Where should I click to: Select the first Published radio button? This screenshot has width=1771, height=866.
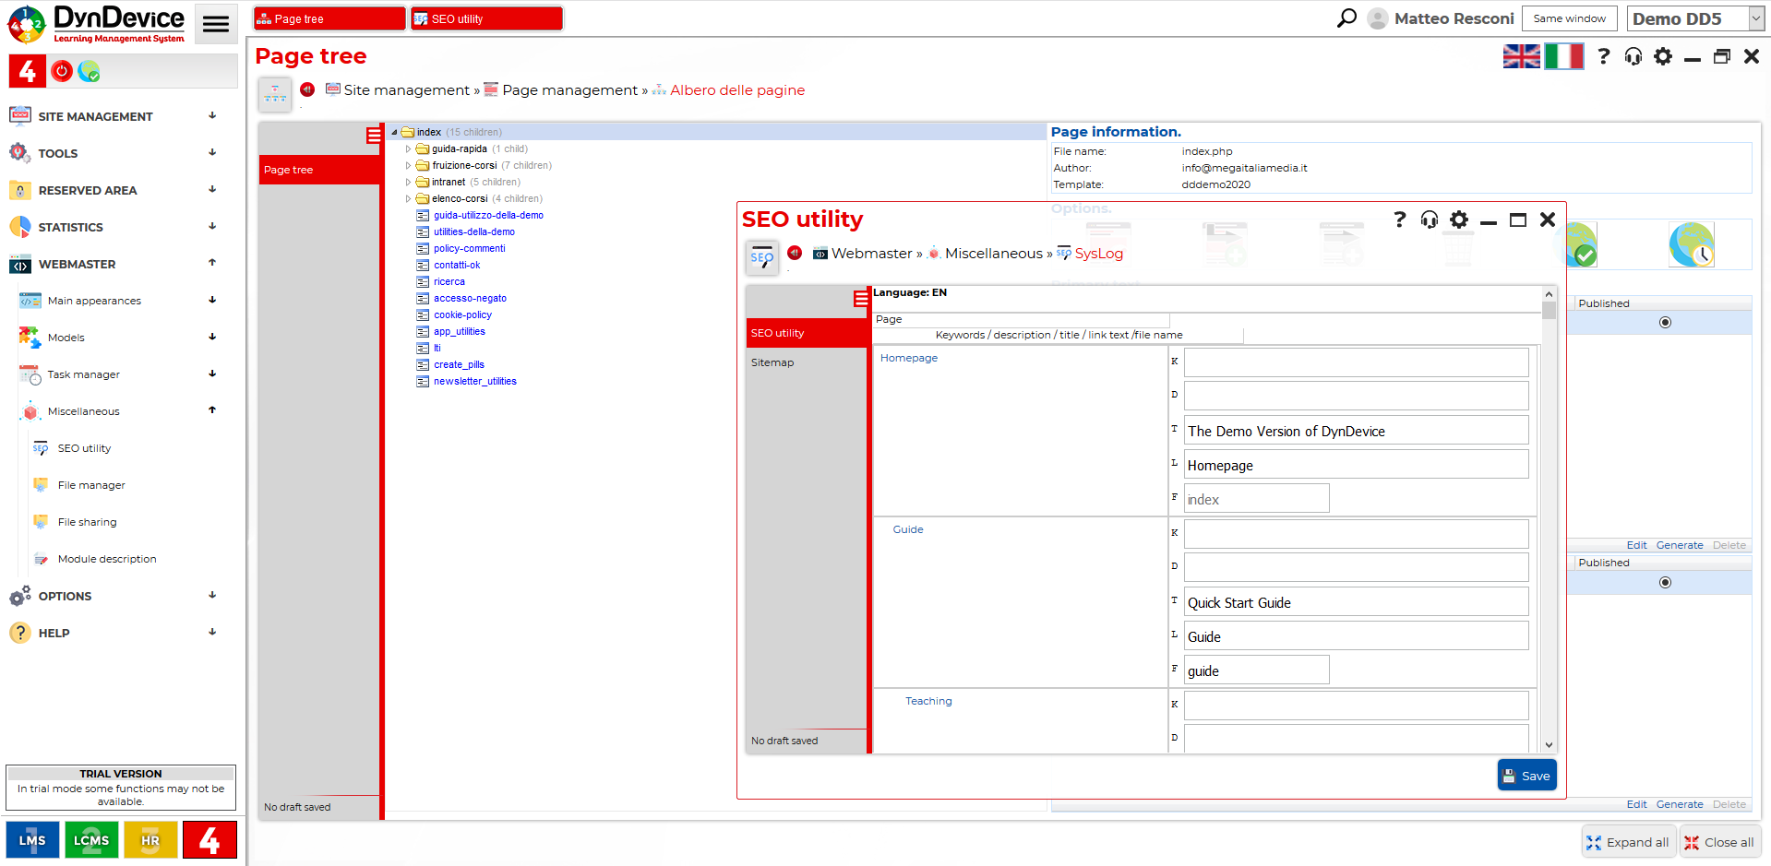click(1665, 323)
